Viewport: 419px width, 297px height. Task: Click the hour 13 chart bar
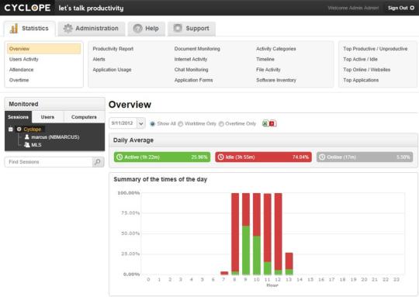click(289, 264)
